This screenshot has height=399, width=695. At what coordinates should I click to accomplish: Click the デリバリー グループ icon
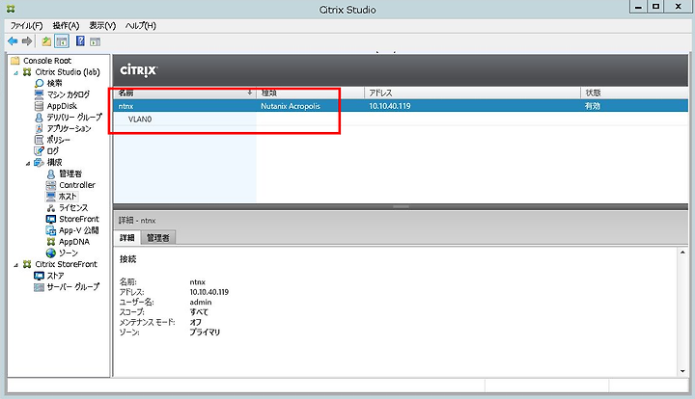(x=39, y=118)
